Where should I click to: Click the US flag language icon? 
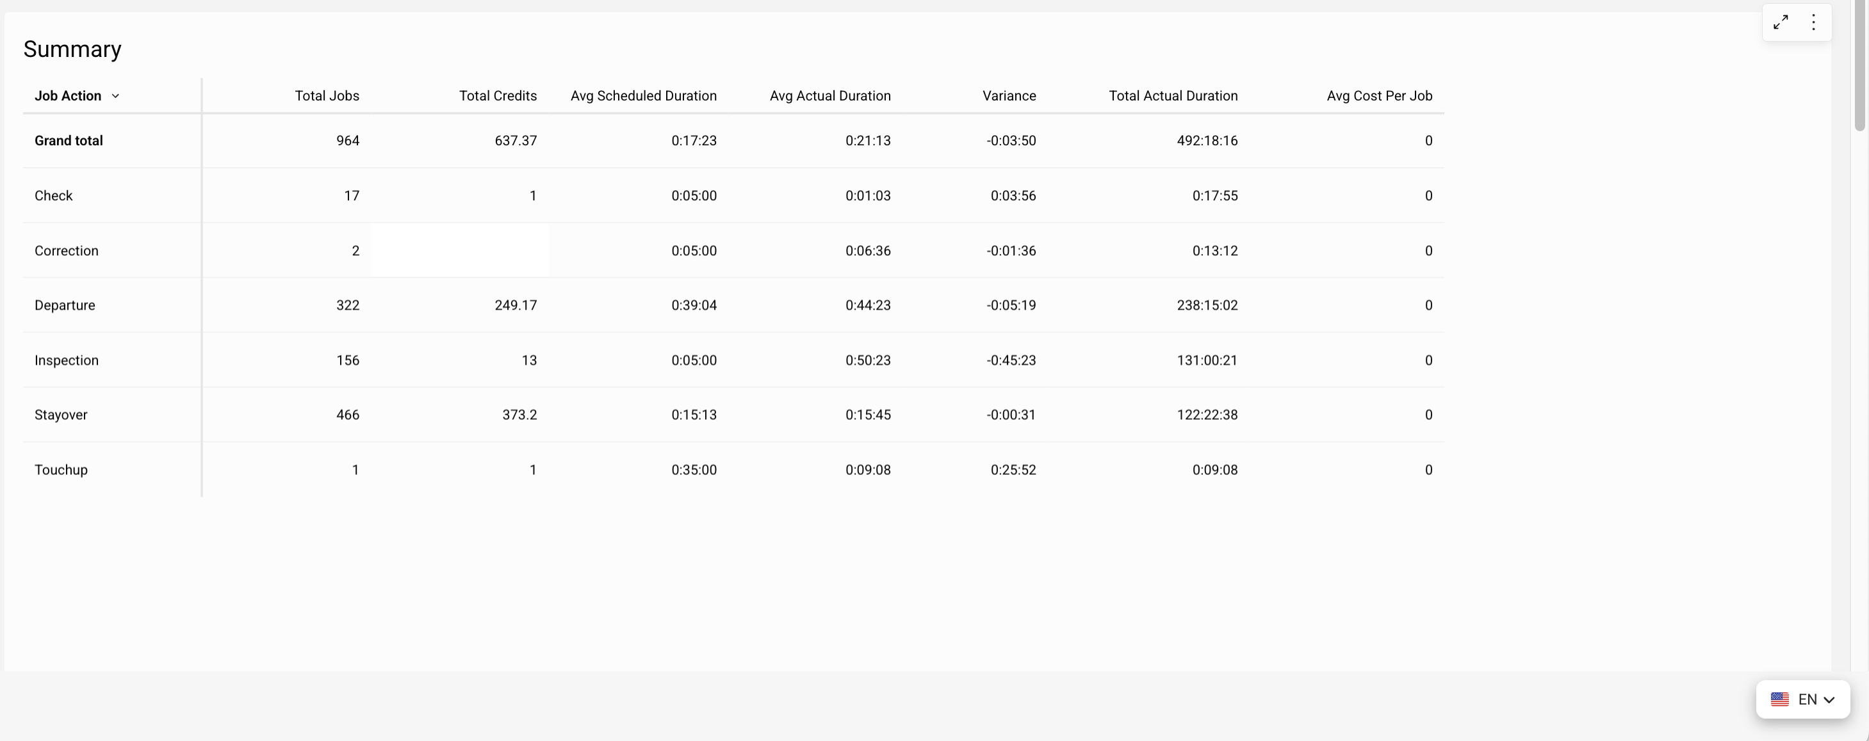[x=1780, y=699]
